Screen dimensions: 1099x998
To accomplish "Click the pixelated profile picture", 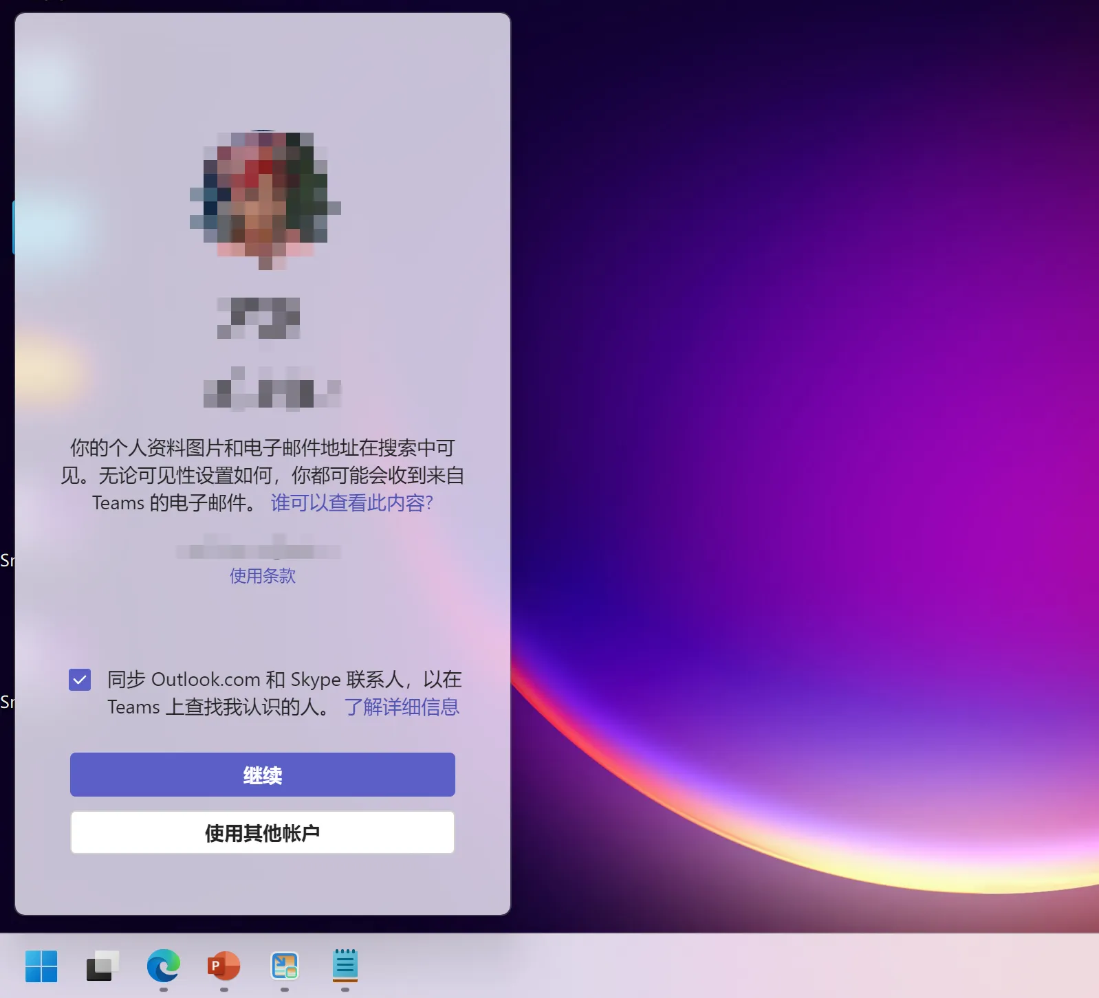I will click(x=265, y=199).
